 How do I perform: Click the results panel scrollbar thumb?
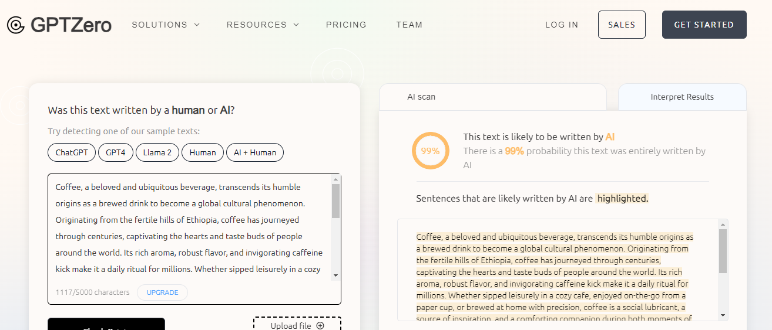click(723, 251)
